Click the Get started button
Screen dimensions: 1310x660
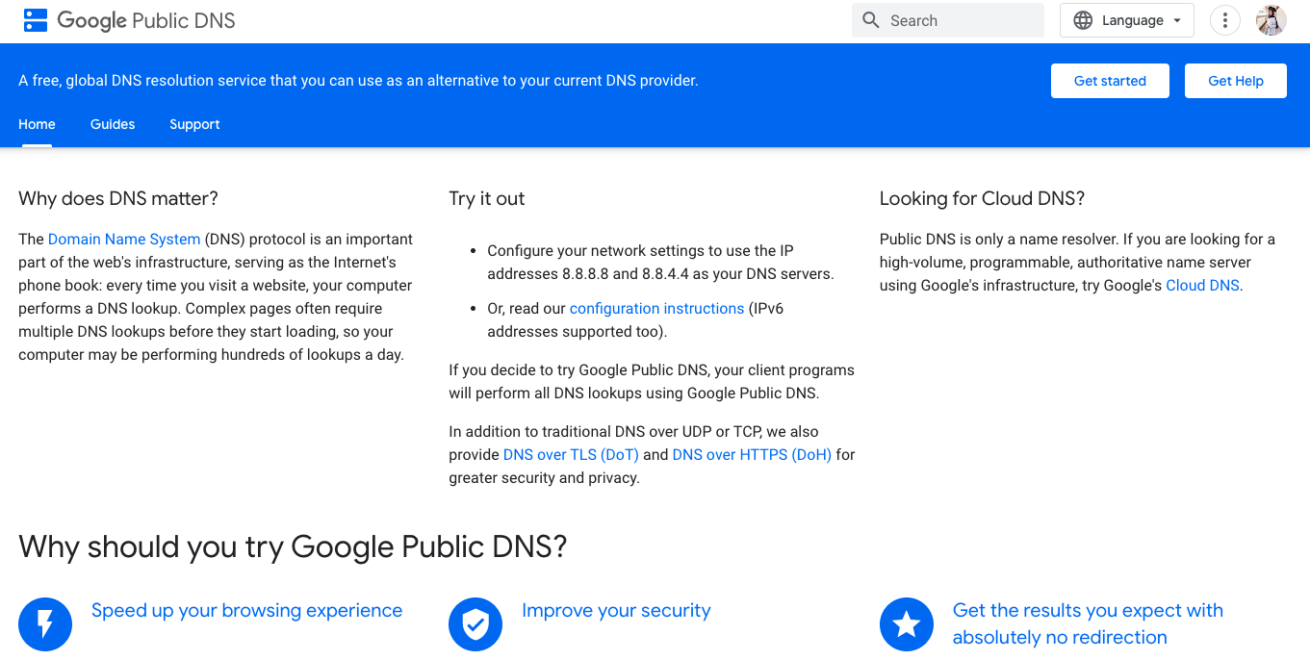[1110, 80]
